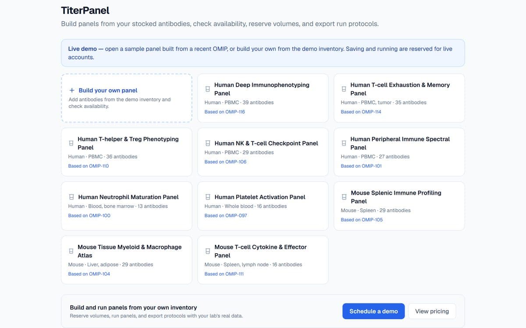Open the Mouse Splenic Immune Profiling Panel title

pos(396,197)
